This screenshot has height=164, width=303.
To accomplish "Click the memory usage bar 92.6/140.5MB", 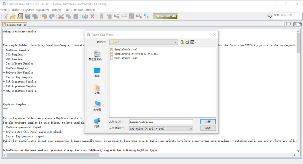I will coord(165,16).
